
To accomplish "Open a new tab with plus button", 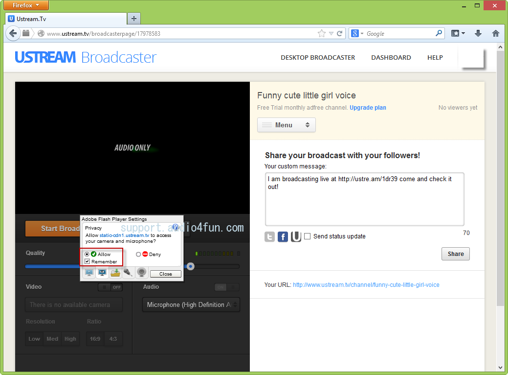I will [x=134, y=19].
